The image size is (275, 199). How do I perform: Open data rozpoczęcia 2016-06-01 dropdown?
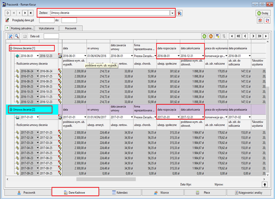click(x=179, y=56)
